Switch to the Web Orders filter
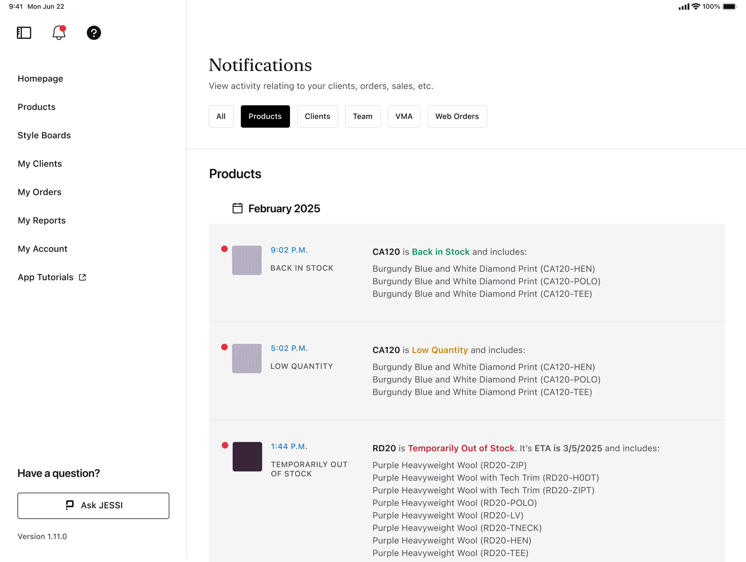This screenshot has height=562, width=746. point(457,117)
